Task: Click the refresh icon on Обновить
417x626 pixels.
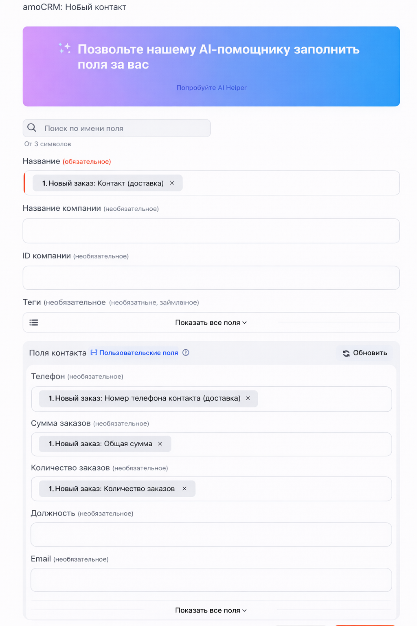Action: coord(346,353)
